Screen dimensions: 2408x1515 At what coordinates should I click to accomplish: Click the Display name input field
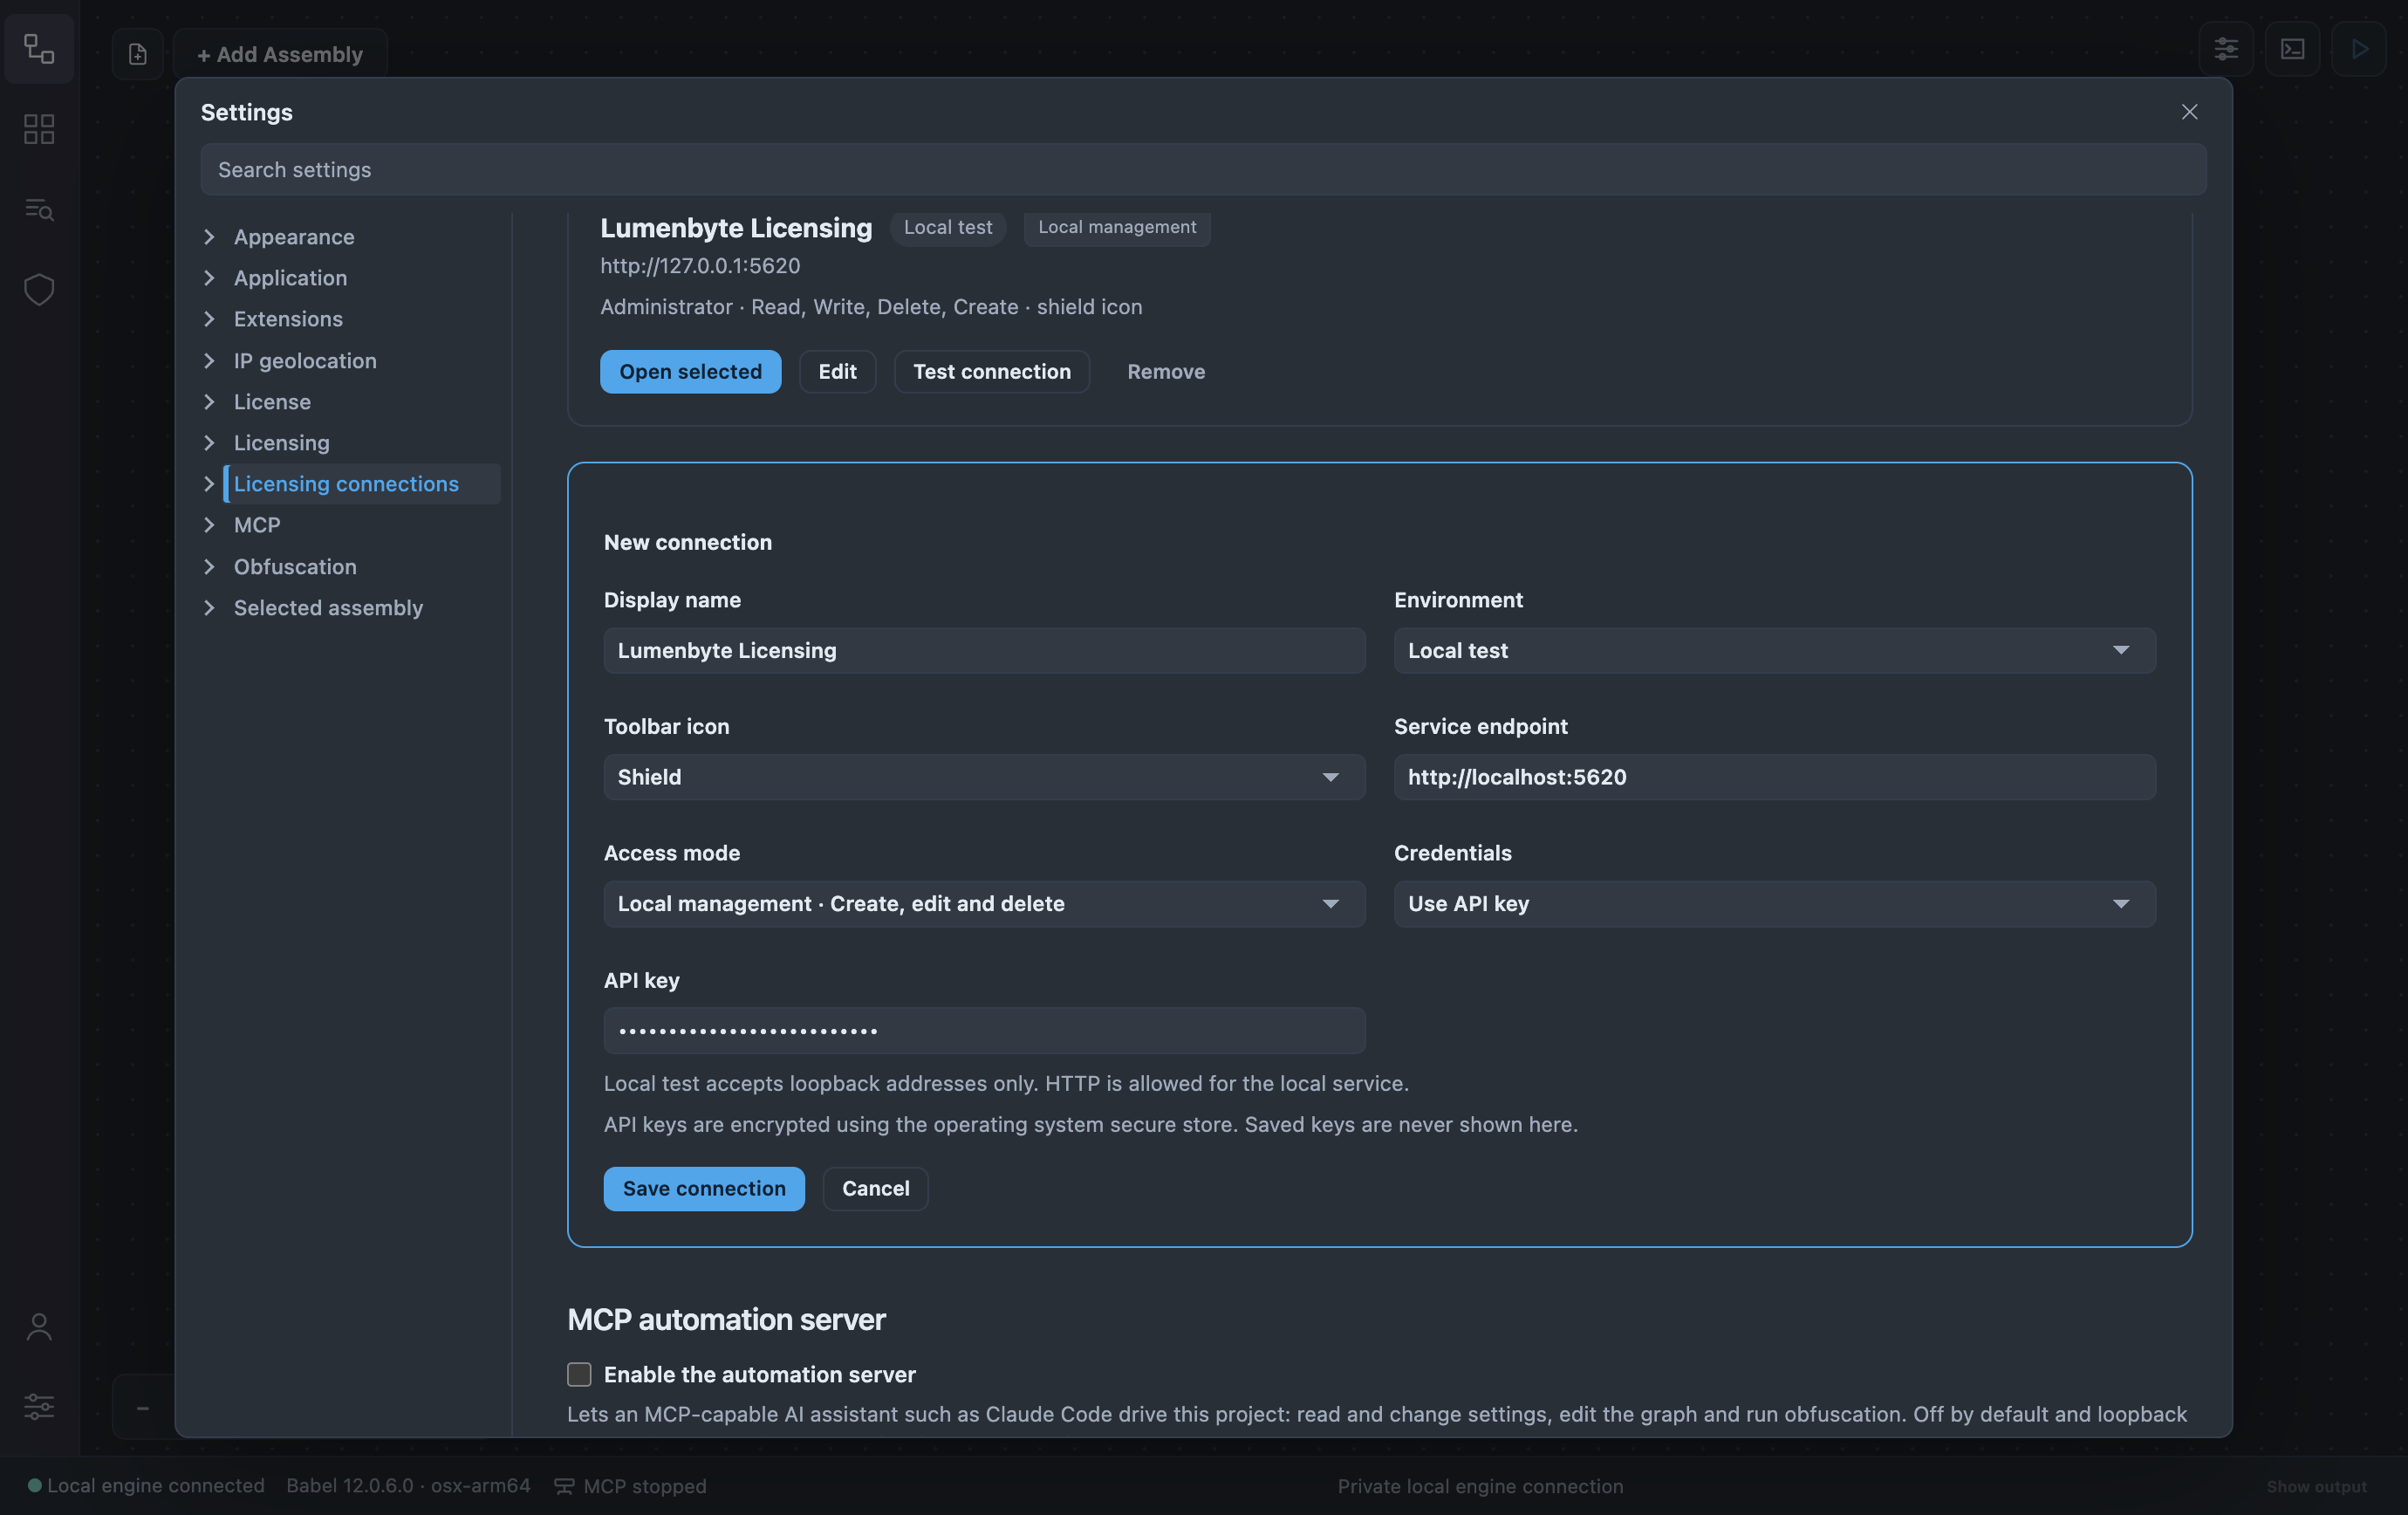pos(984,650)
